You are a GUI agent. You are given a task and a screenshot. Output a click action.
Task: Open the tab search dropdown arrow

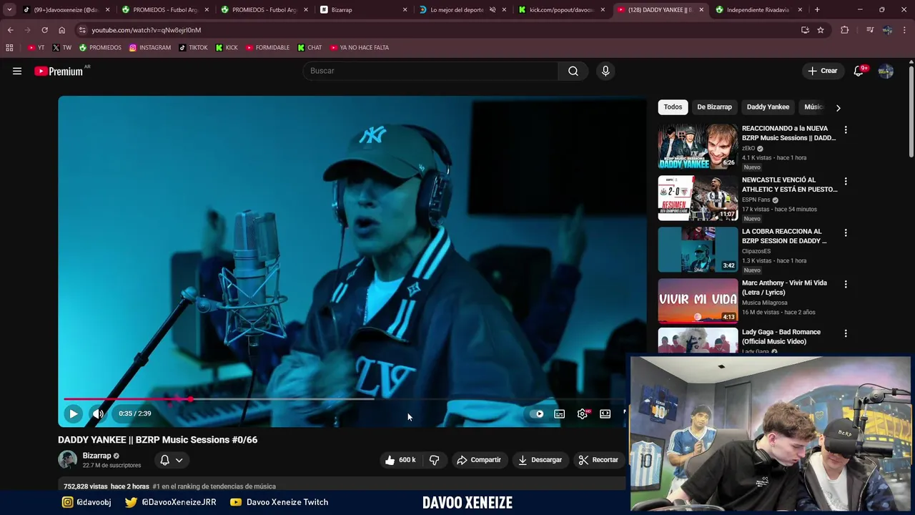[9, 10]
